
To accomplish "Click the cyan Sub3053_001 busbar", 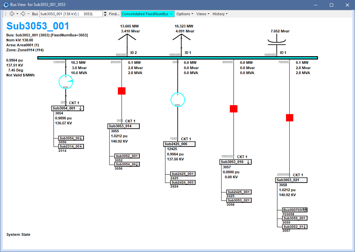I will click(177, 58).
